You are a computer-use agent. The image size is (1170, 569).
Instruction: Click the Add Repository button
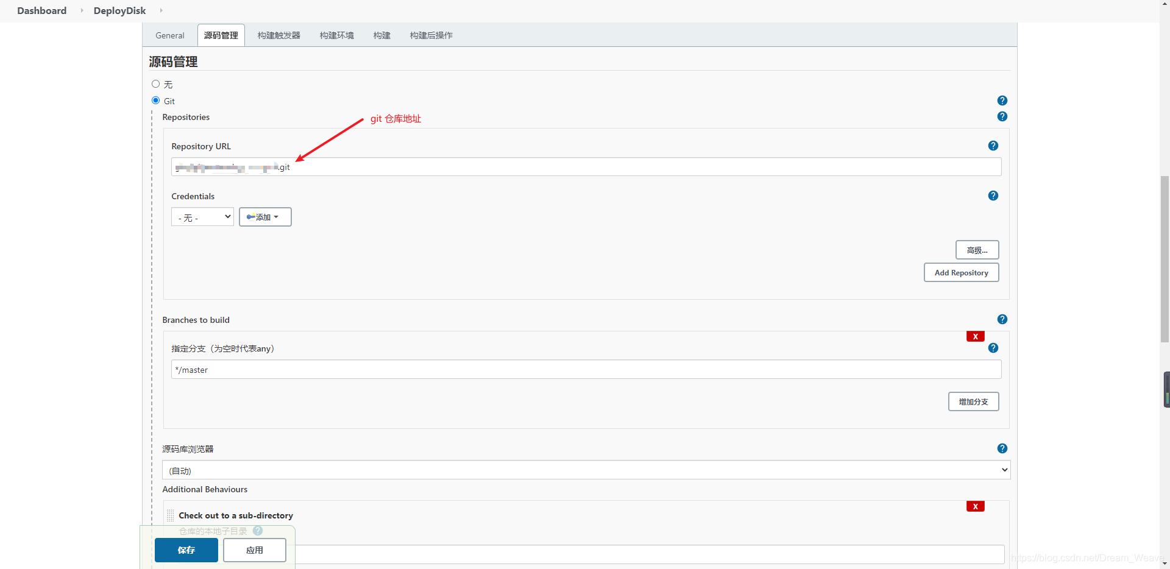pyautogui.click(x=962, y=272)
